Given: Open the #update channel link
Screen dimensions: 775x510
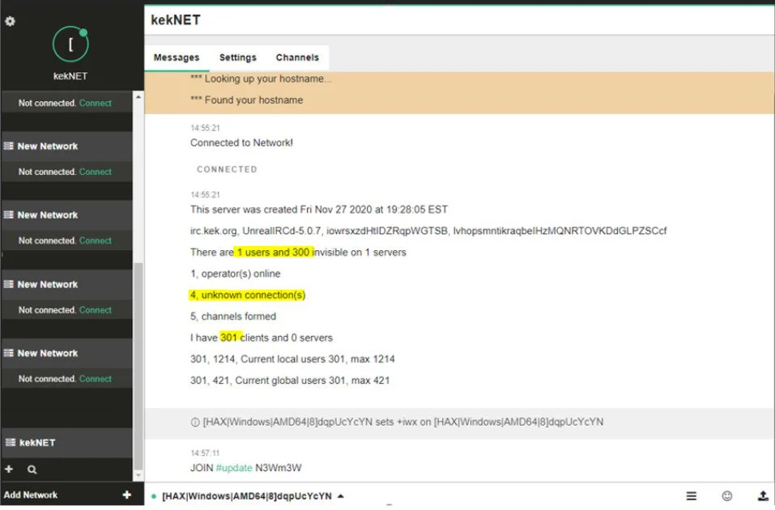Looking at the screenshot, I should point(234,468).
